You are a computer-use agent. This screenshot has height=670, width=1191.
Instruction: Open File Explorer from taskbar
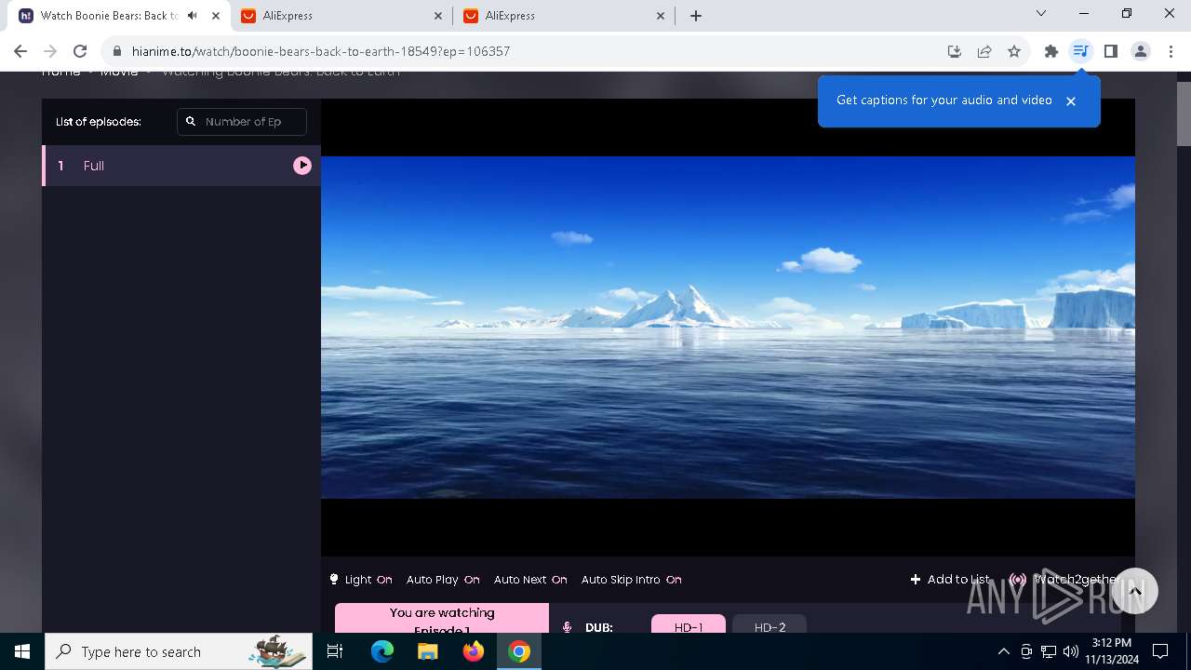427,651
